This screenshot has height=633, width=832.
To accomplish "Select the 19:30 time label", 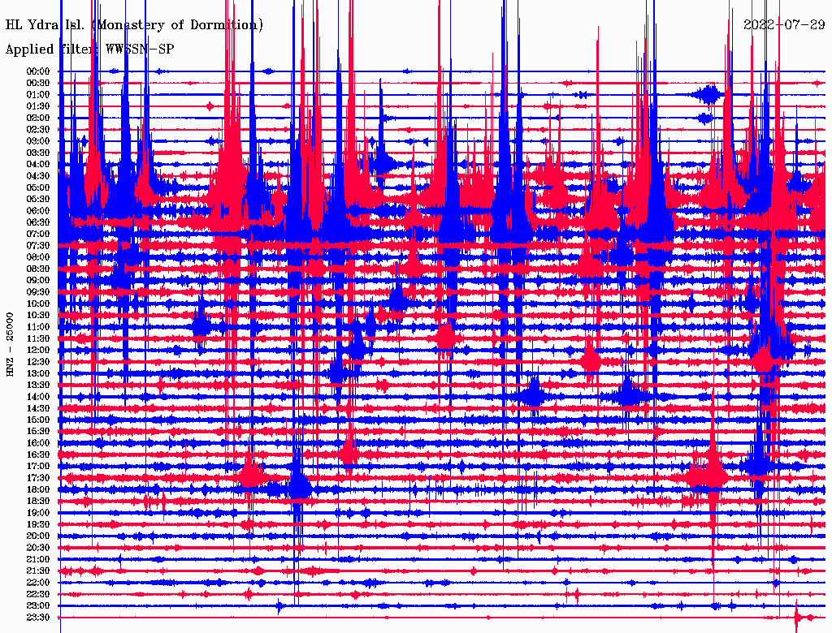I will click(37, 525).
